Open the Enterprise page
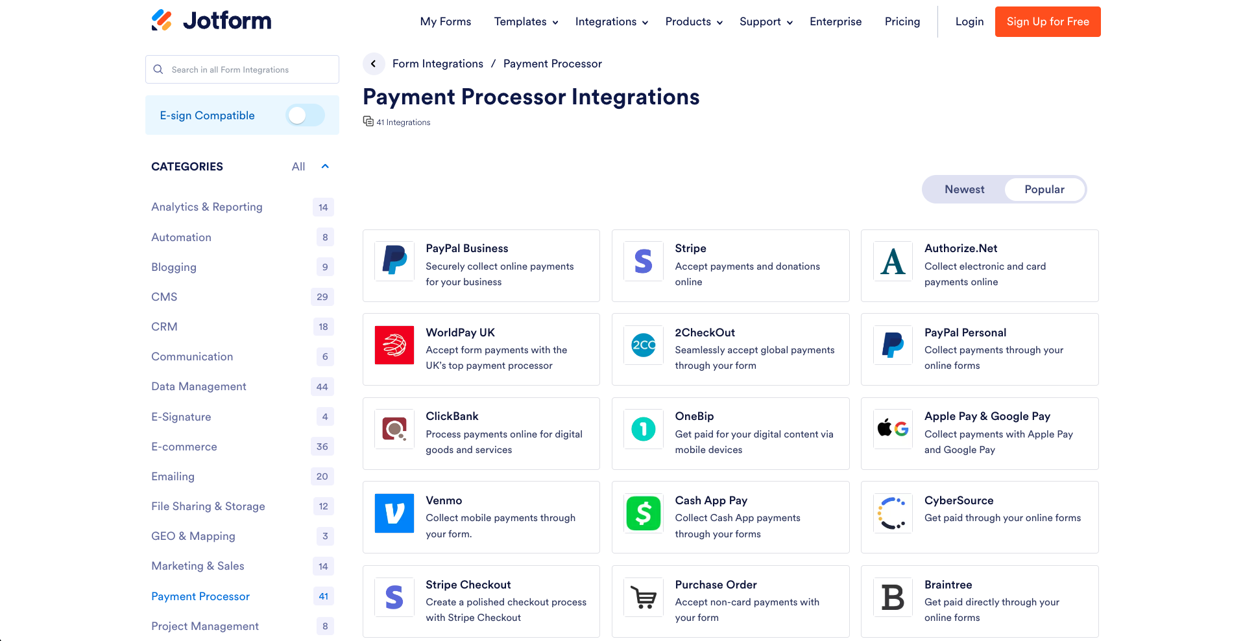This screenshot has width=1243, height=641. click(836, 21)
